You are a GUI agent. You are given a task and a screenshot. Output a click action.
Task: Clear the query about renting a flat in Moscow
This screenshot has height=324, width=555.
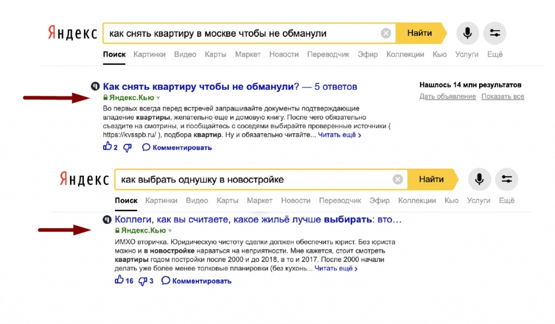[x=386, y=33]
